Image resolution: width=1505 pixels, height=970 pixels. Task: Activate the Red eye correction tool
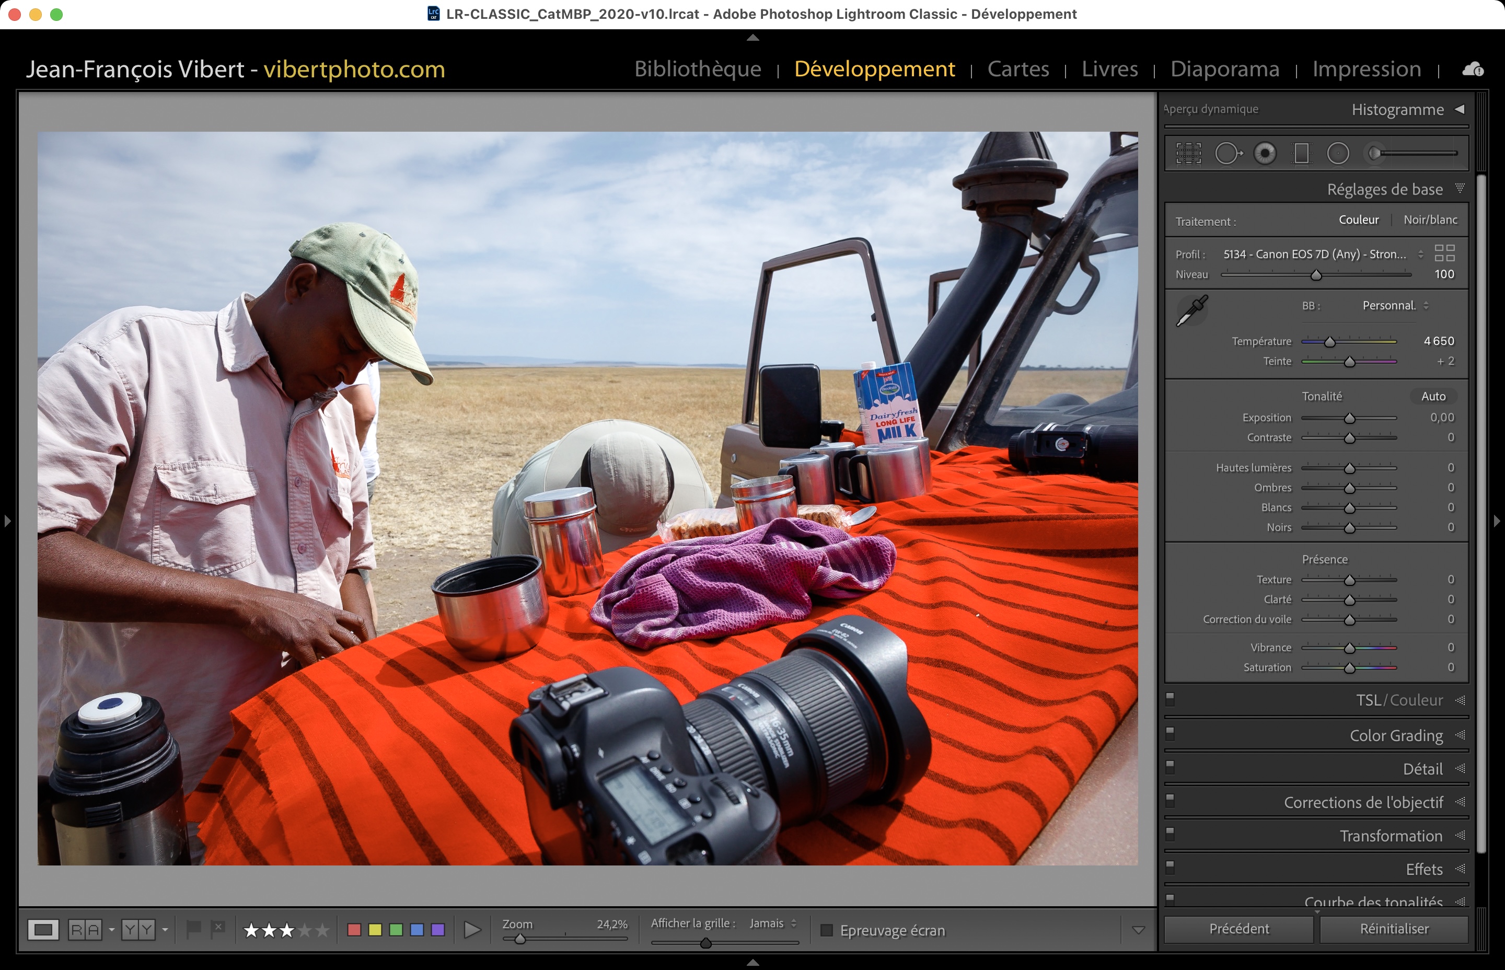coord(1265,153)
